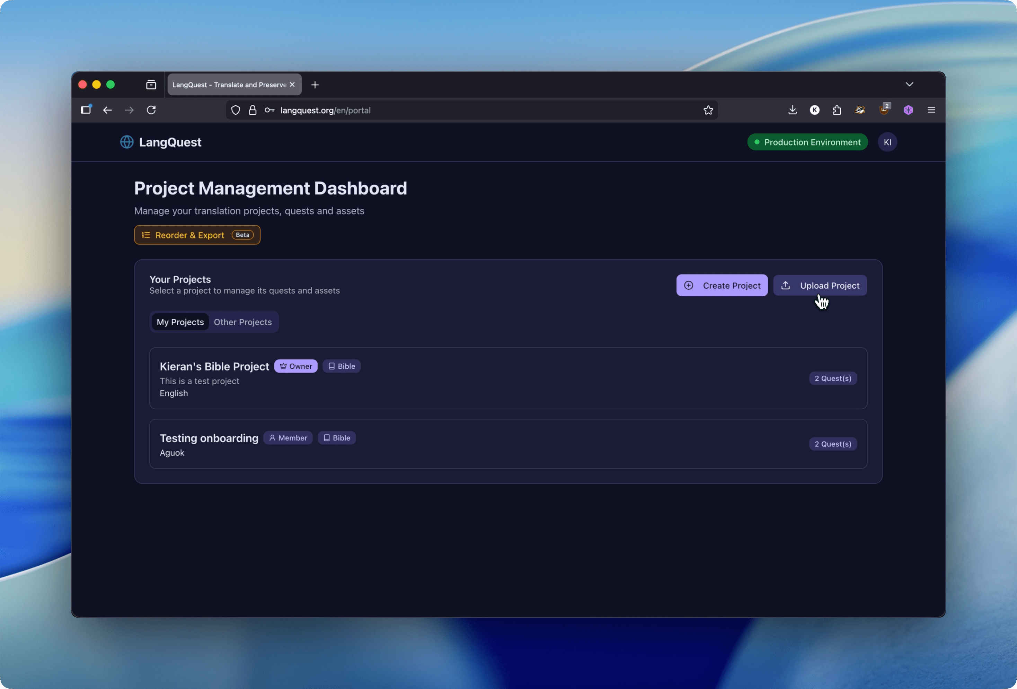This screenshot has height=689, width=1017.
Task: Click 2 Quest(s) on Kieran's Bible Project
Action: pos(832,379)
